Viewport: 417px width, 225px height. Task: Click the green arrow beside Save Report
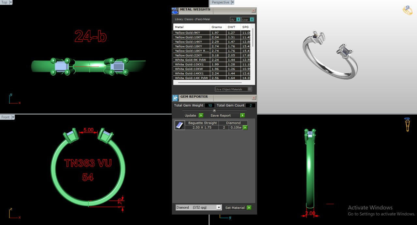click(x=242, y=115)
